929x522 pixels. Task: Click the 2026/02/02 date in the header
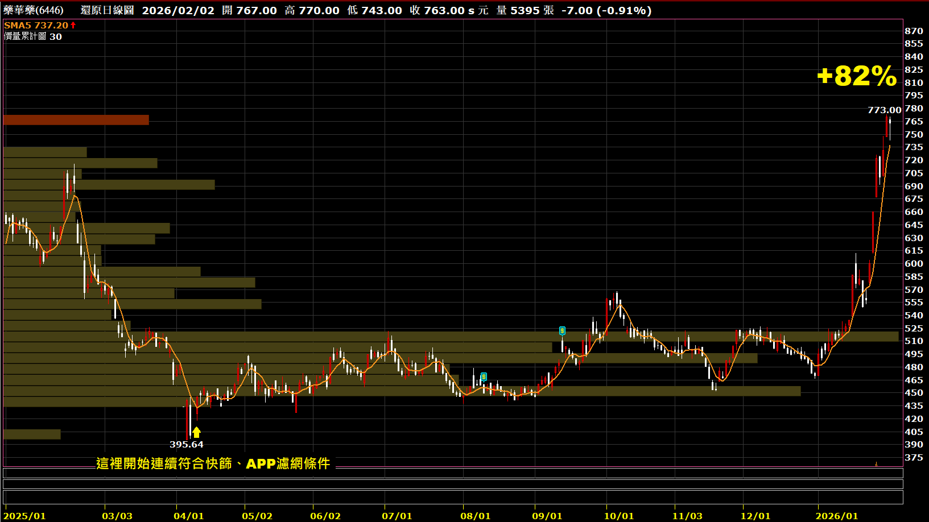coord(178,10)
